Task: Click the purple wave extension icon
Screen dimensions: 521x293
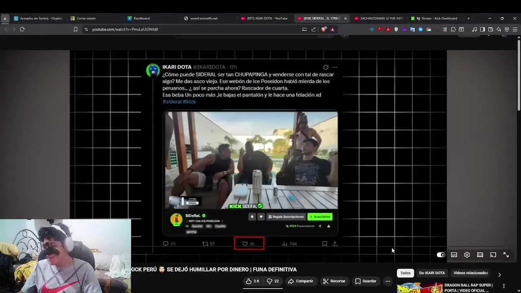Action: coord(404,29)
